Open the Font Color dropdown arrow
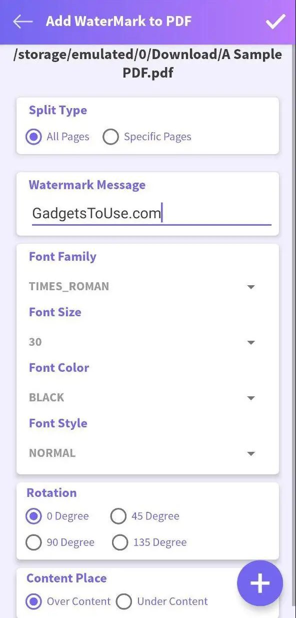The image size is (296, 618). [x=251, y=398]
